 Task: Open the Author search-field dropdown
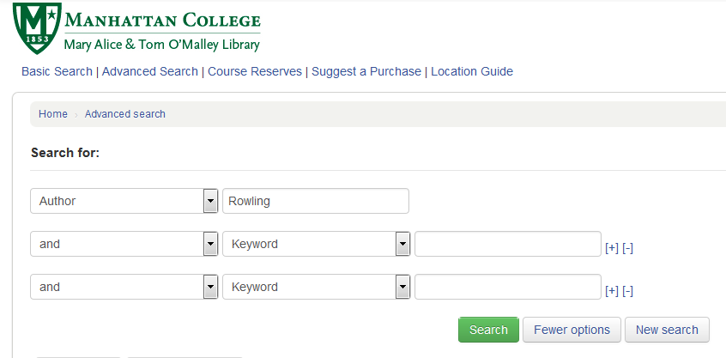(x=124, y=201)
